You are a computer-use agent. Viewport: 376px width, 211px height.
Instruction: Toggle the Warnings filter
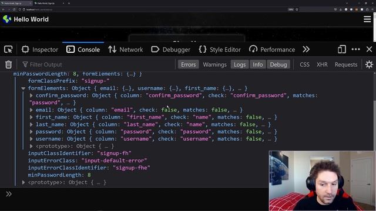tap(214, 64)
